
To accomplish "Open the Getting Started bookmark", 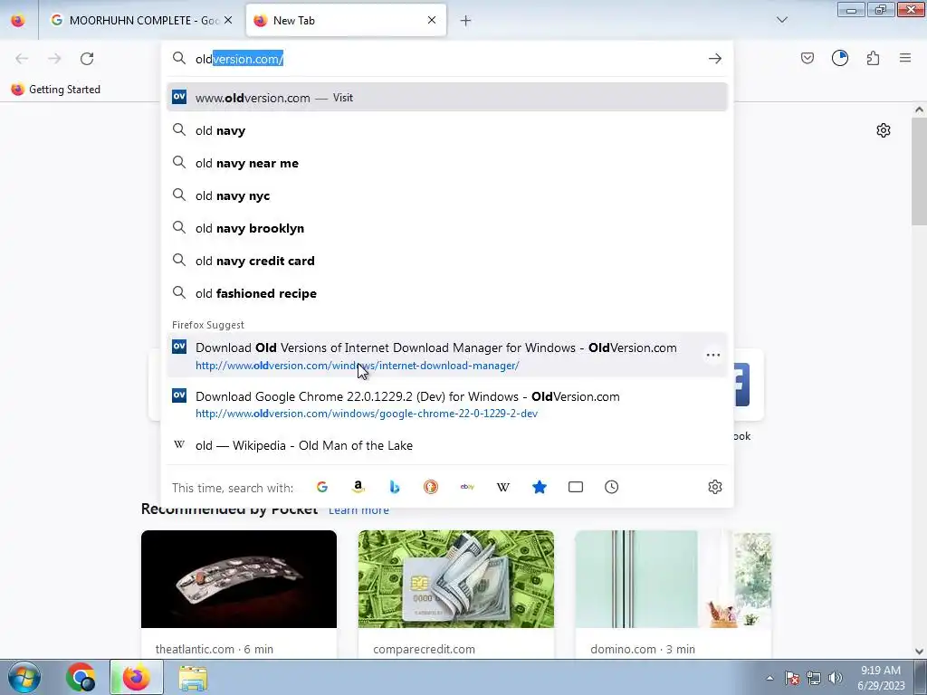I will [55, 90].
